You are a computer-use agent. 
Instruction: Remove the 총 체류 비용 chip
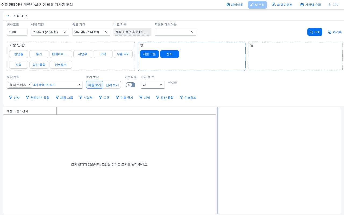(x=29, y=85)
